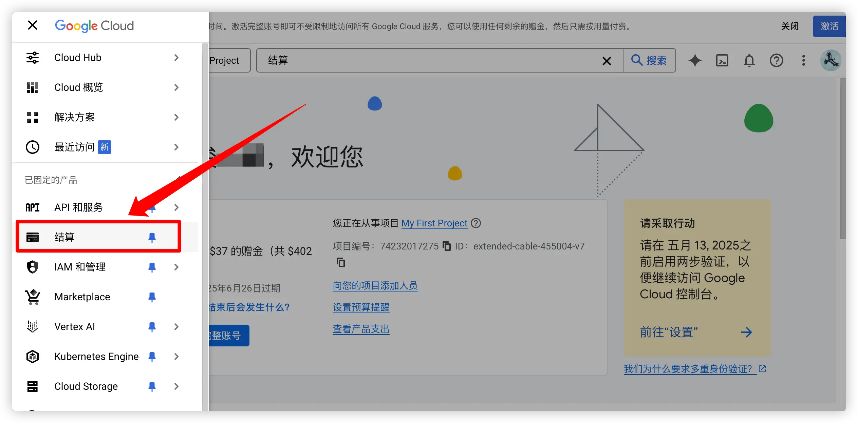
Task: Unpin 结算 from pinned products
Action: pyautogui.click(x=152, y=237)
